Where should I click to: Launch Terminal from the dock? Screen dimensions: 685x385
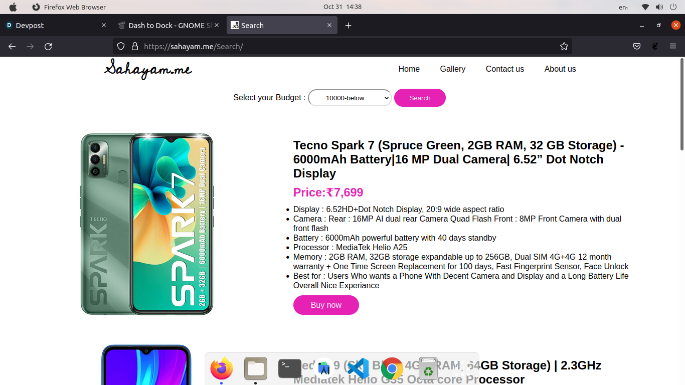(290, 369)
